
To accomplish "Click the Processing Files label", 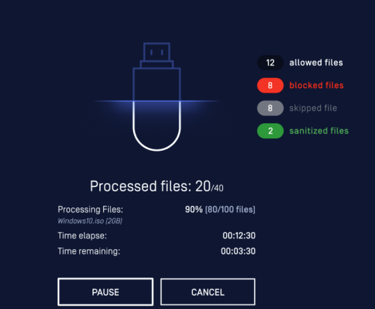I will point(90,209).
